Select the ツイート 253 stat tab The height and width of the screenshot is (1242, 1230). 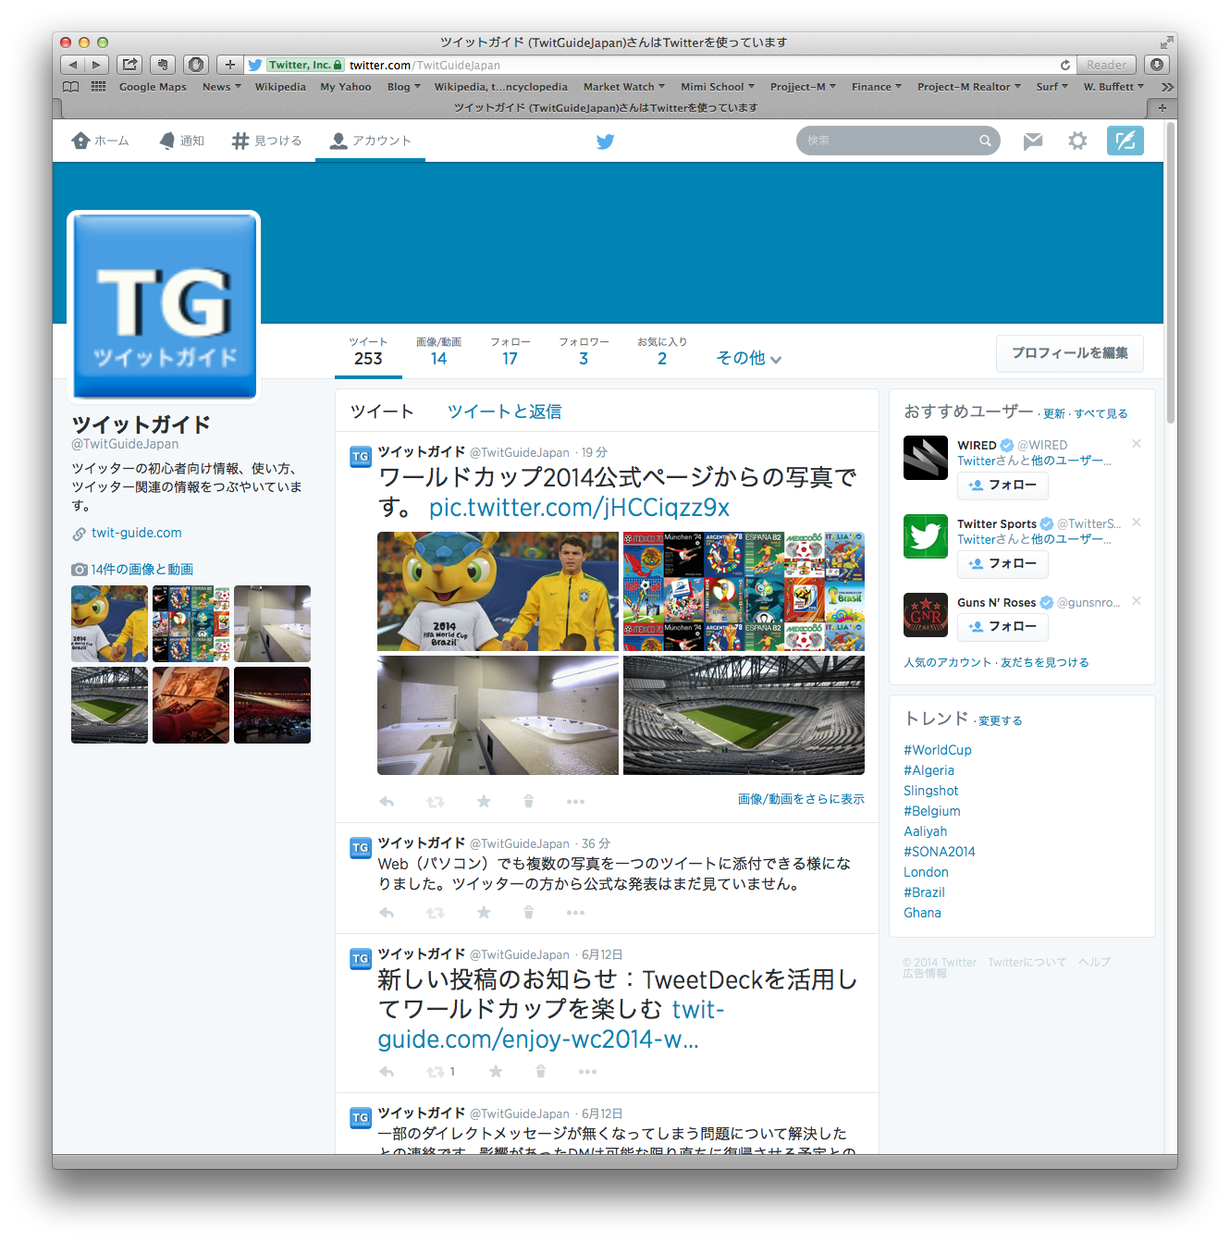coord(368,352)
